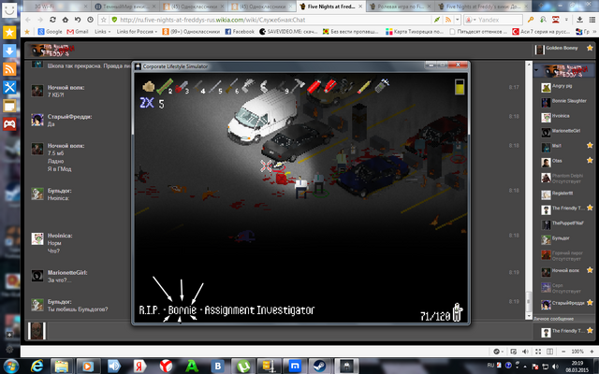Click the chat message input box
599x374 pixels.
[287, 330]
